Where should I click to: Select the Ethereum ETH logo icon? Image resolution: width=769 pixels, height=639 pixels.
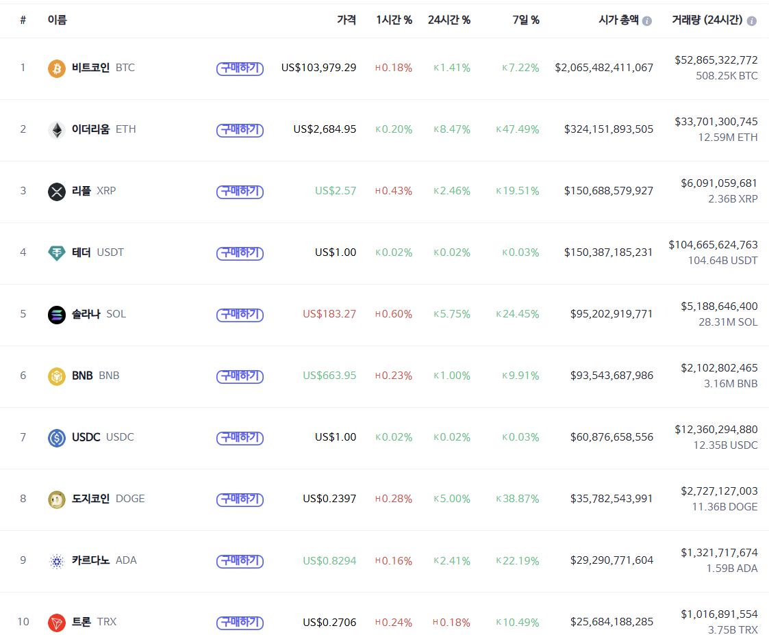click(57, 129)
